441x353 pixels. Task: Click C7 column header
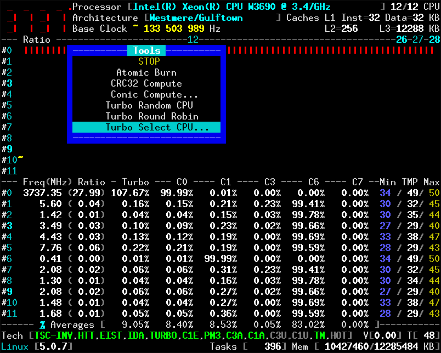pos(358,182)
